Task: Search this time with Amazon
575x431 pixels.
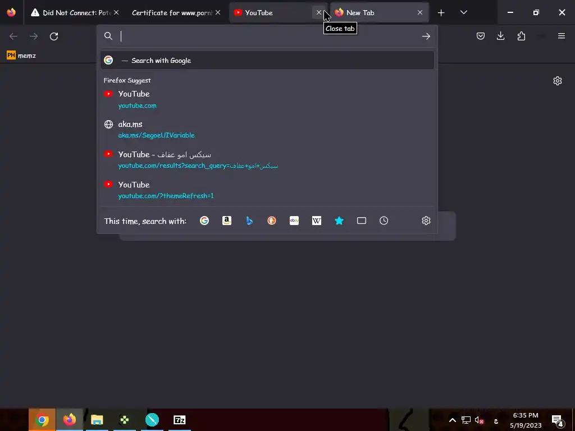Action: [x=227, y=221]
